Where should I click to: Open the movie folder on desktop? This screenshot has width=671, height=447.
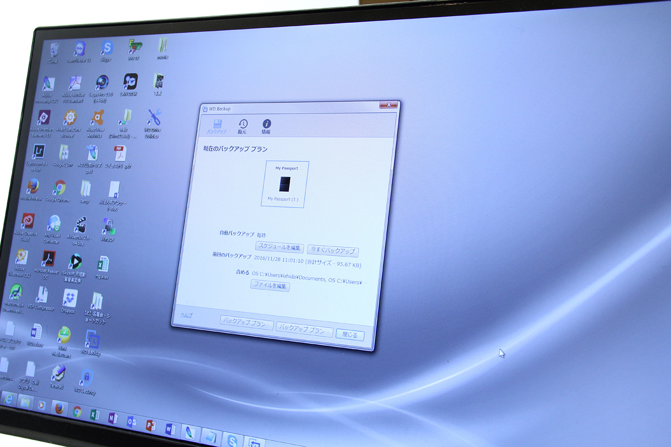click(163, 48)
